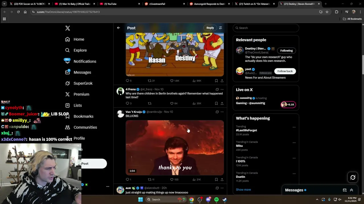Screen dimensions: 364x204
Task: Switch to FOX Soccer on X tab
Action: tap(30, 4)
